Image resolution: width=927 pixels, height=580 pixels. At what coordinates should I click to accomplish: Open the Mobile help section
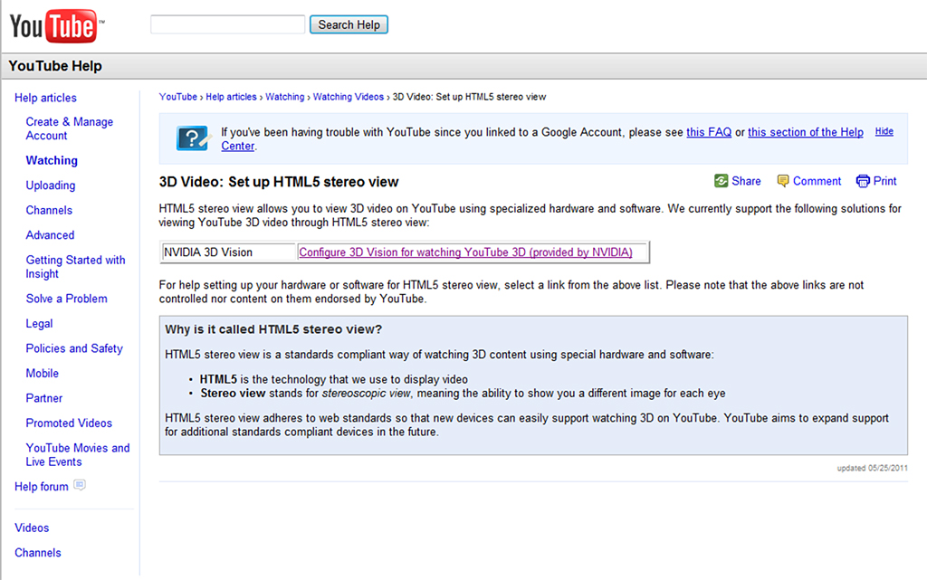[42, 374]
